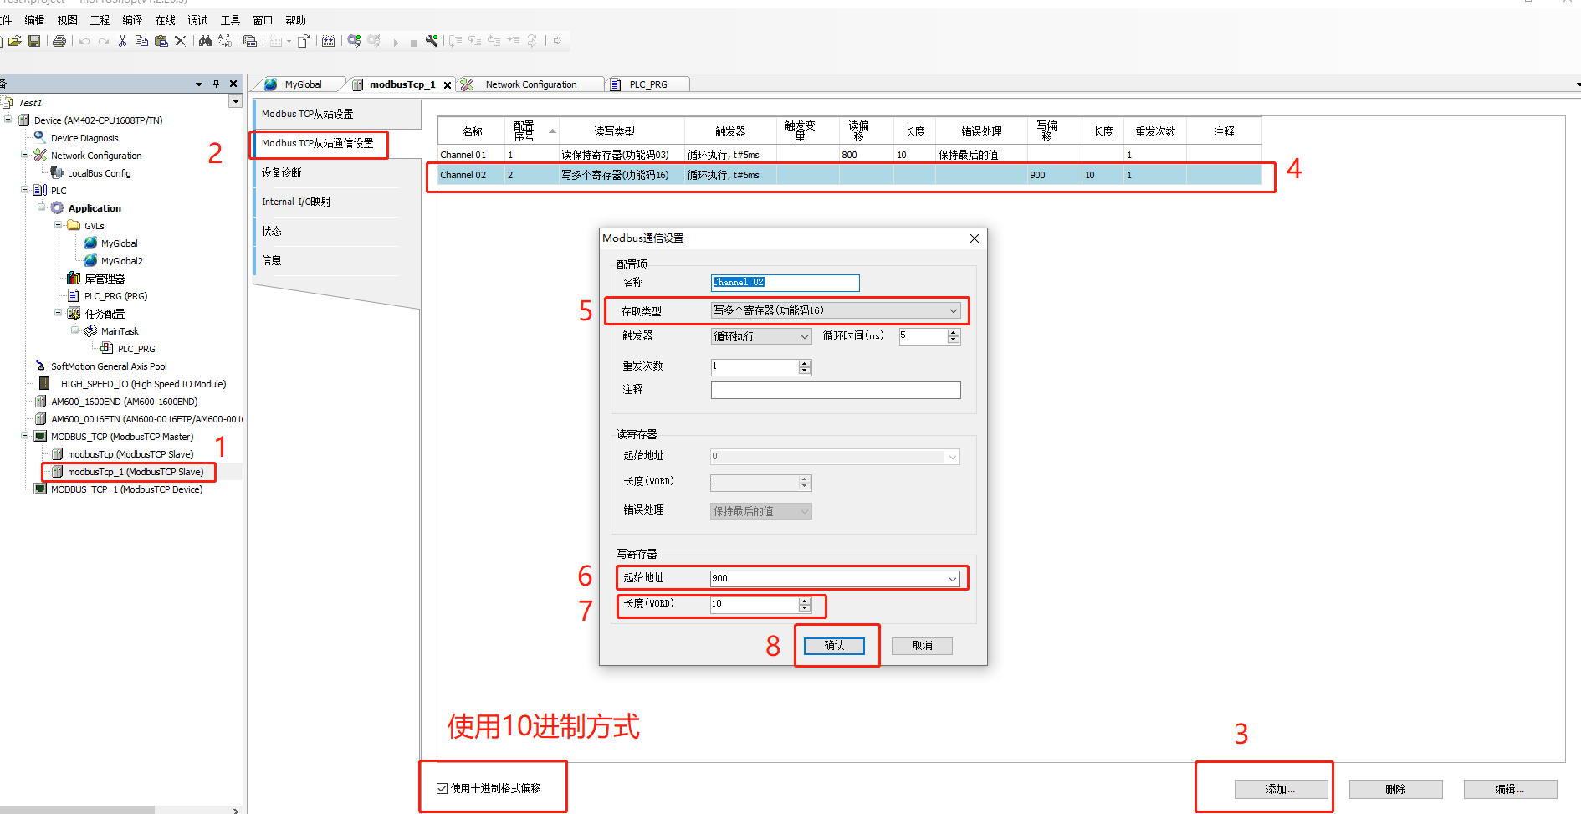Open the 在线 menu

pos(166,20)
